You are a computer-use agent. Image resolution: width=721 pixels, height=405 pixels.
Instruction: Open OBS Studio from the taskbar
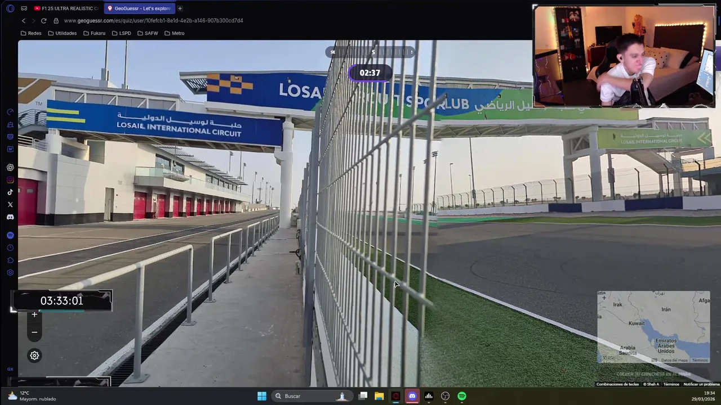446,396
